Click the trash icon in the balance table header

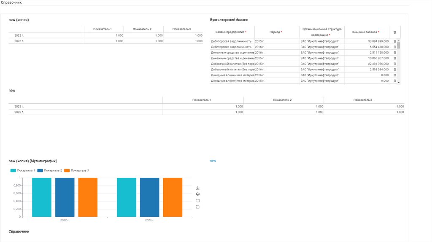tap(394, 32)
